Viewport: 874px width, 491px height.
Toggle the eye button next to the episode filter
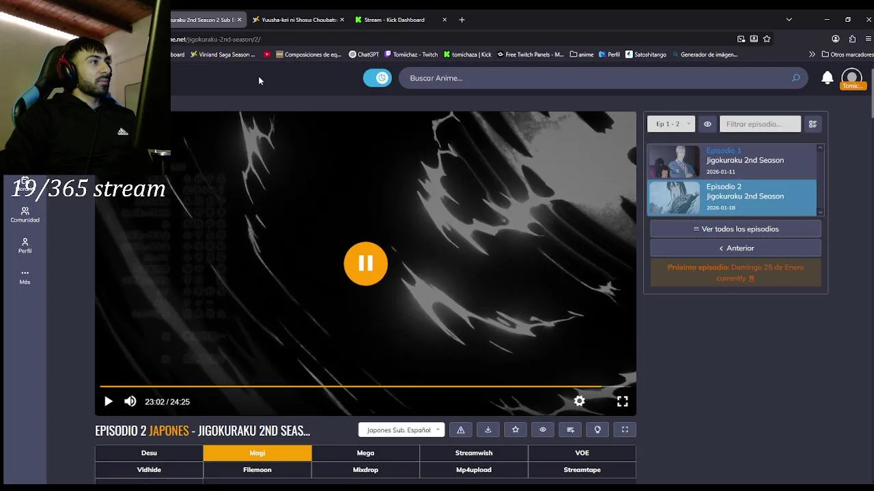pyautogui.click(x=707, y=124)
